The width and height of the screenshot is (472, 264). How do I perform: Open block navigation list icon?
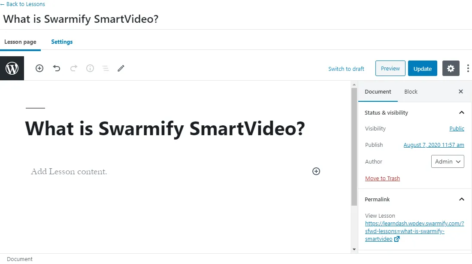click(x=106, y=68)
